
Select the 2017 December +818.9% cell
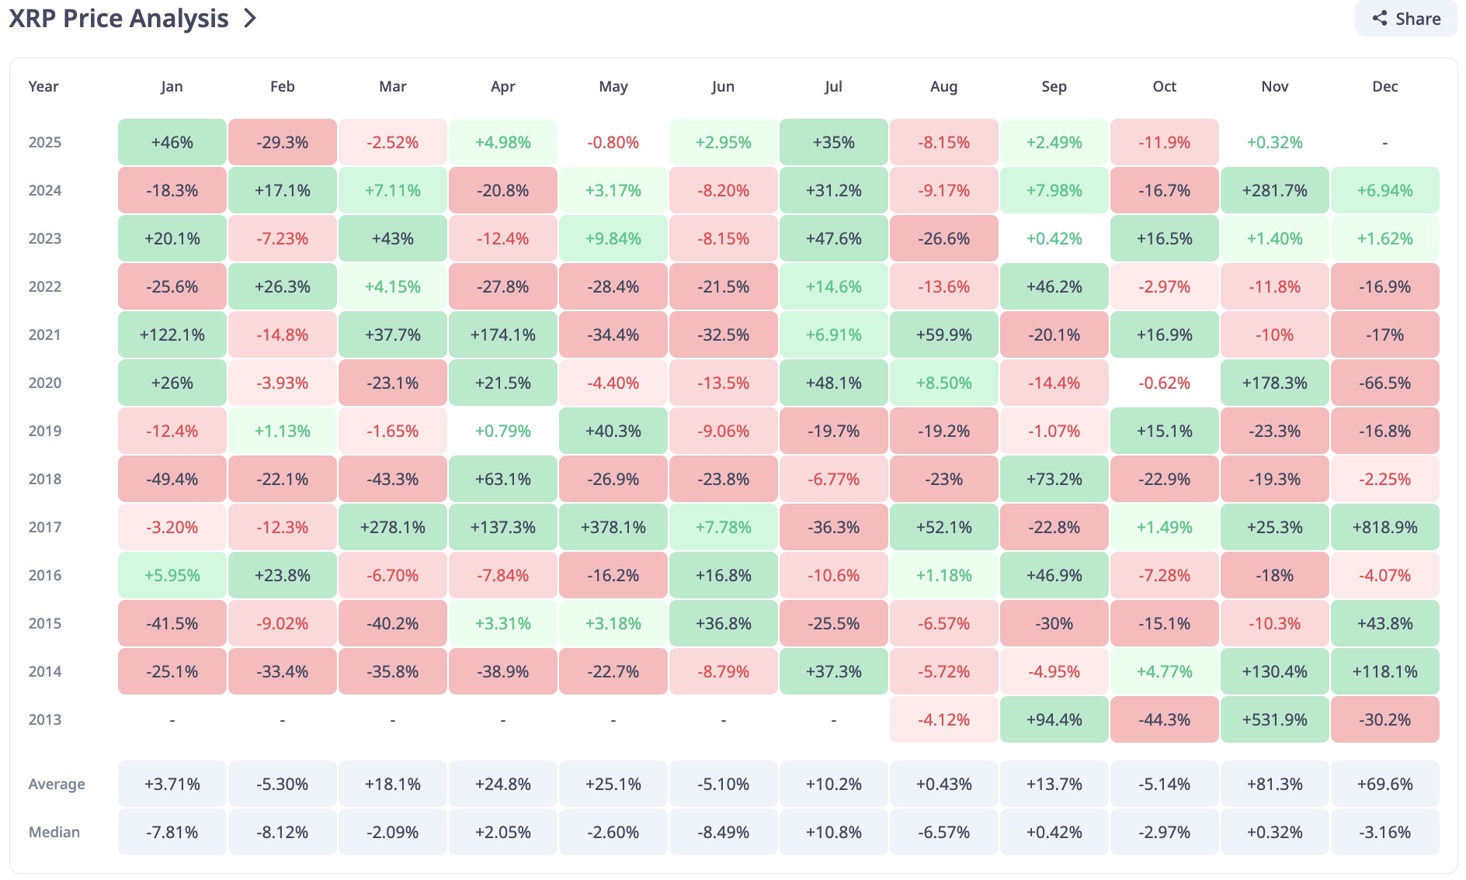click(1384, 528)
